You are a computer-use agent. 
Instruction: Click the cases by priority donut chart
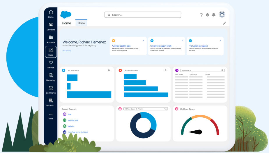click(143, 125)
